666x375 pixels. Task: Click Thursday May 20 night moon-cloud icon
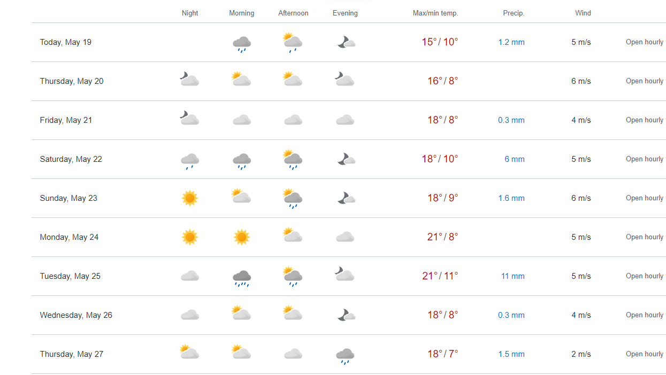point(189,80)
